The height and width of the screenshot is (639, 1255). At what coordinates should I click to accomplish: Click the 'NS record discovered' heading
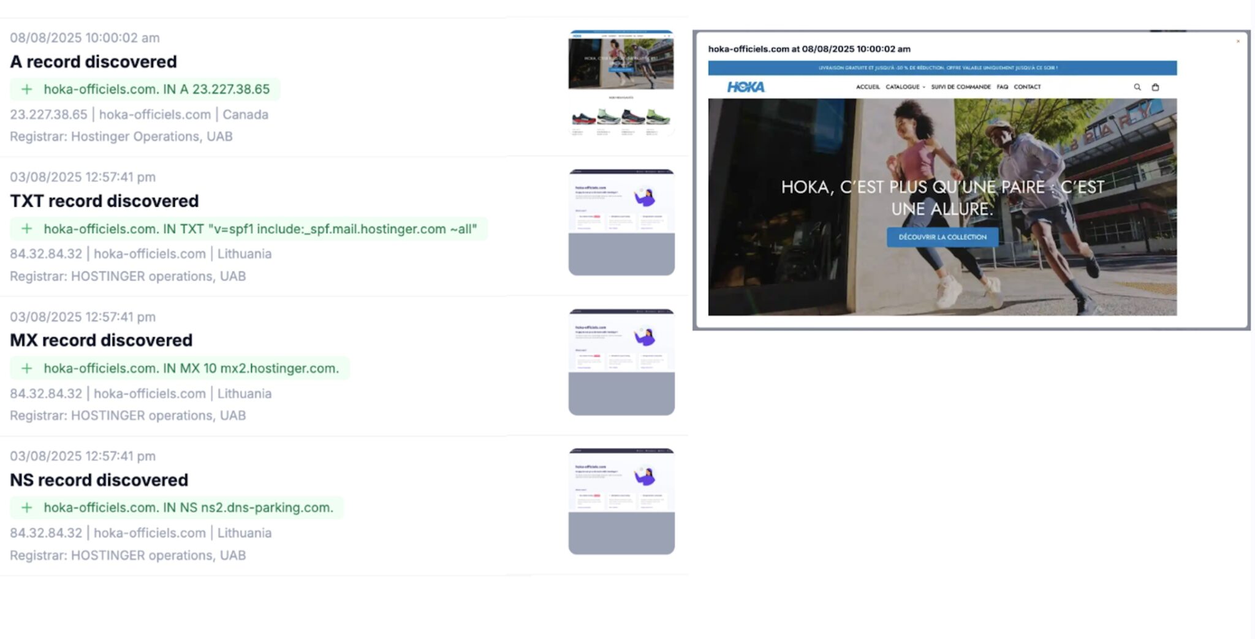[x=99, y=480]
